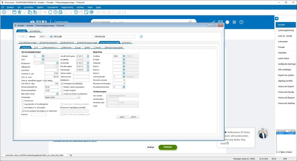The image size is (297, 161).
Task: Click the note icon beside SIV HELEN
Action: (x=141, y=37)
